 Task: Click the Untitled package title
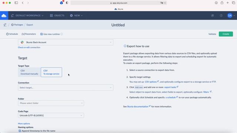(118, 25)
